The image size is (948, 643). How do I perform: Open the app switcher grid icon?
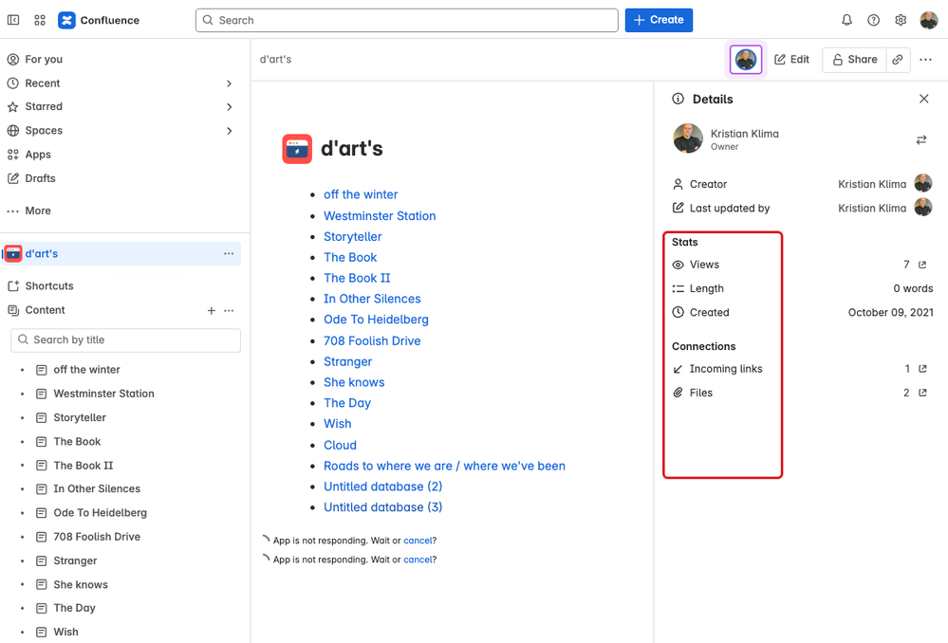pos(40,20)
